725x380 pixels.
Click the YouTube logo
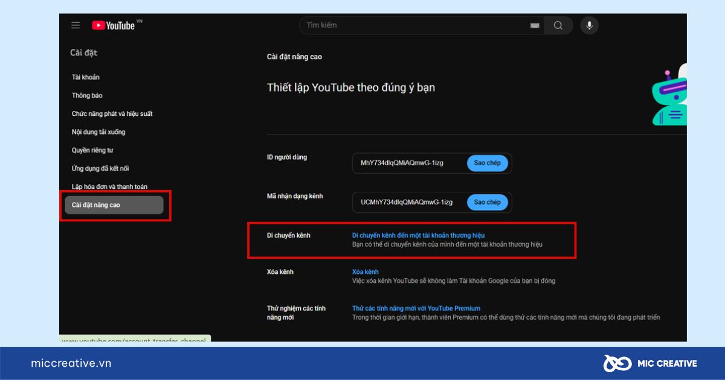click(x=112, y=25)
